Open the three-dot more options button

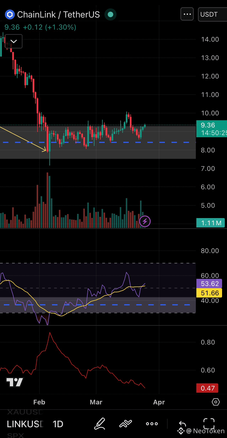187,14
